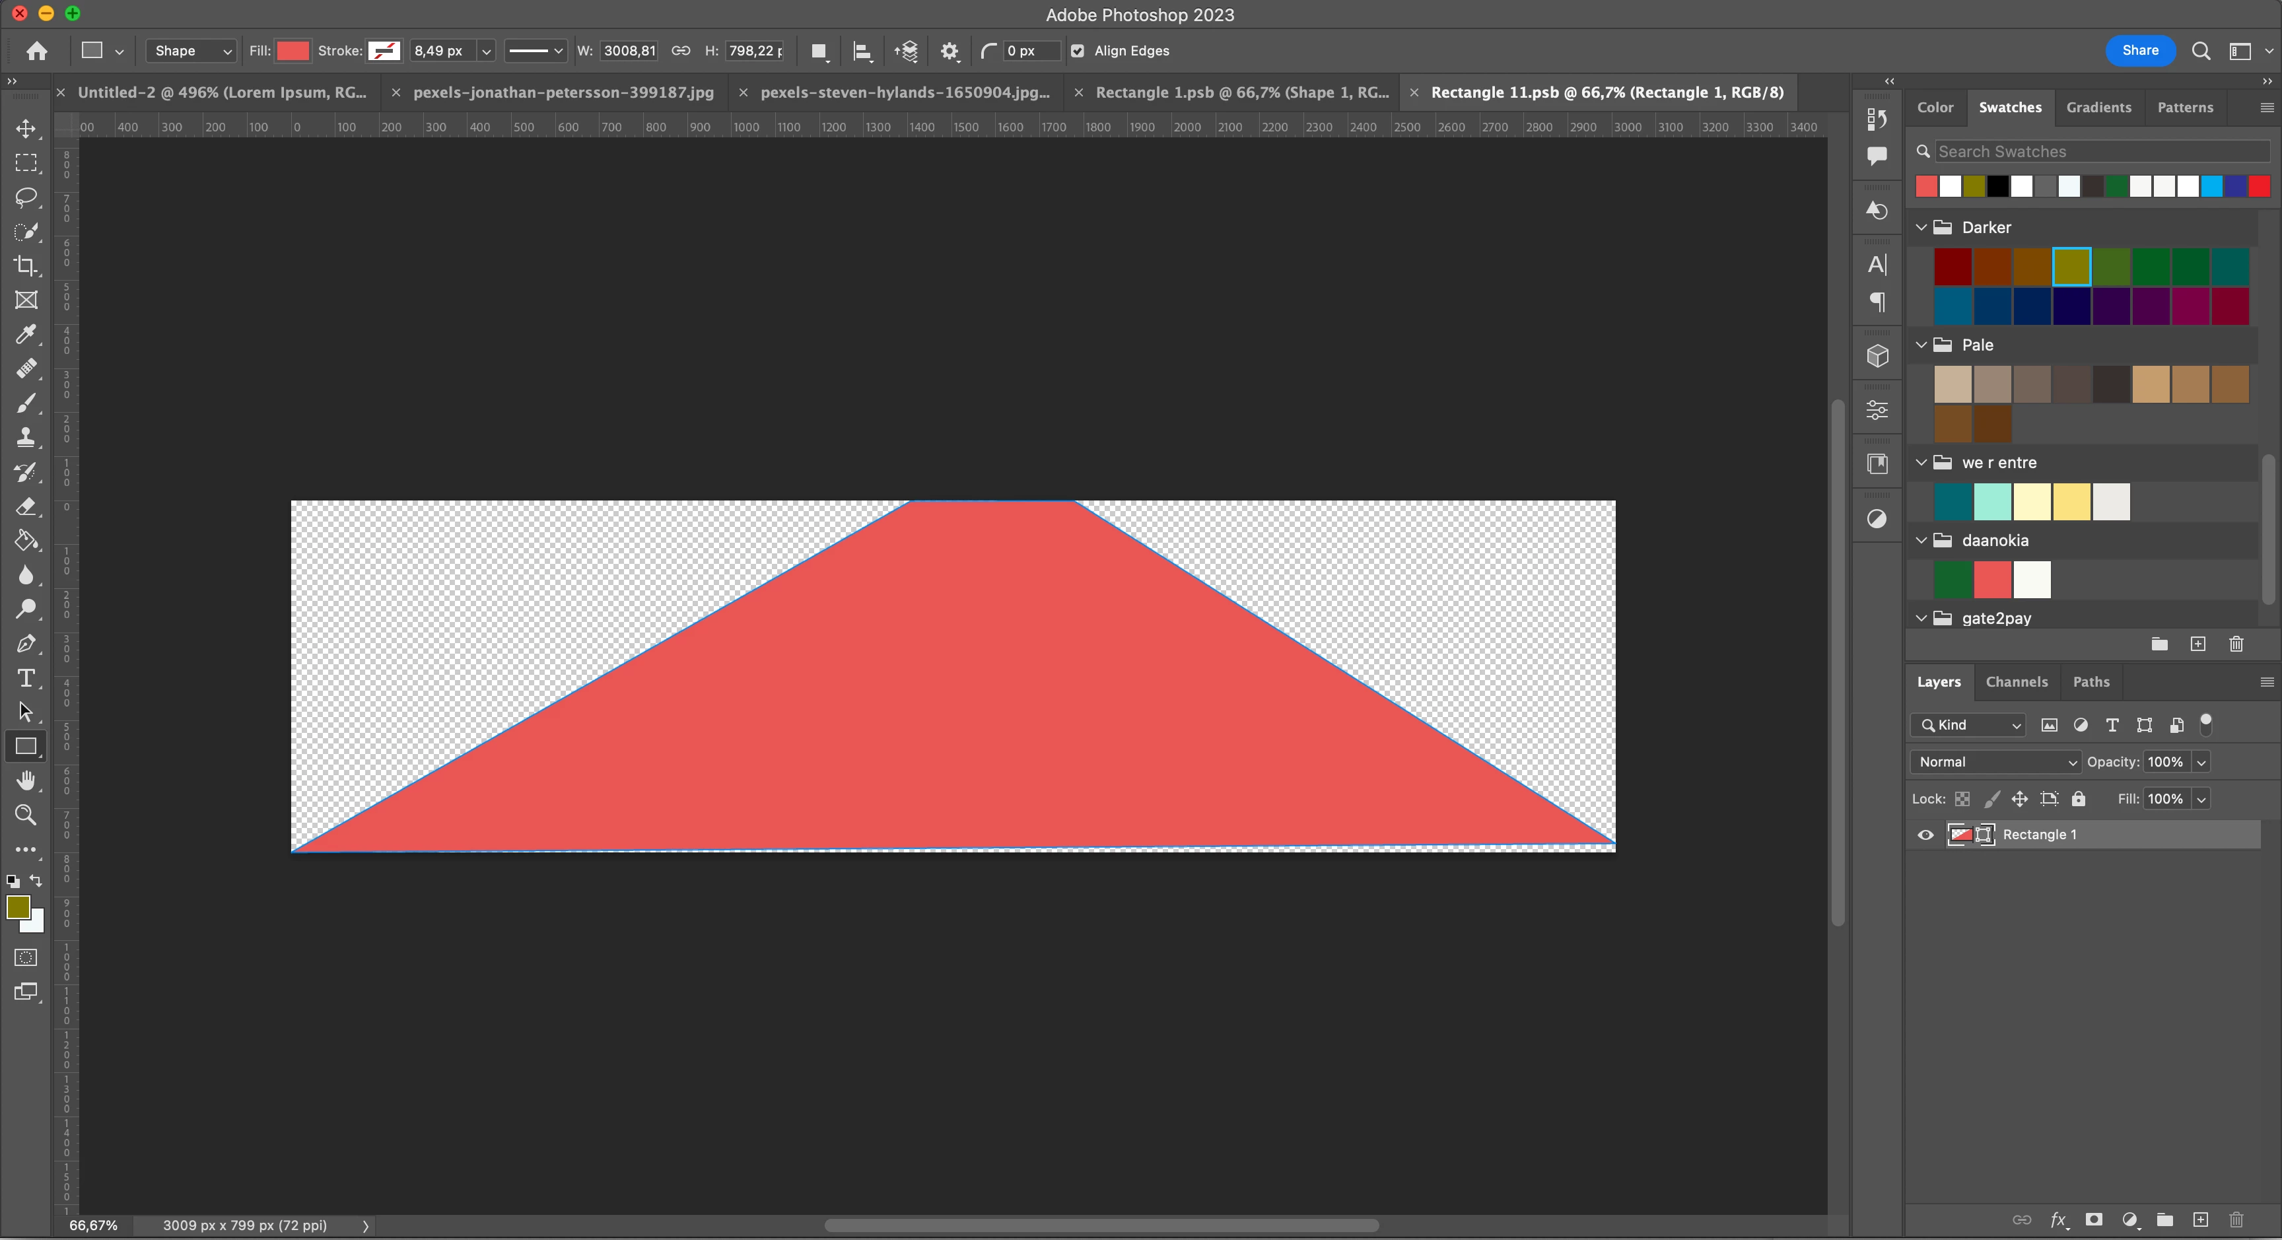Open the Shape tool mode dropdown
This screenshot has width=2282, height=1240.
point(192,50)
